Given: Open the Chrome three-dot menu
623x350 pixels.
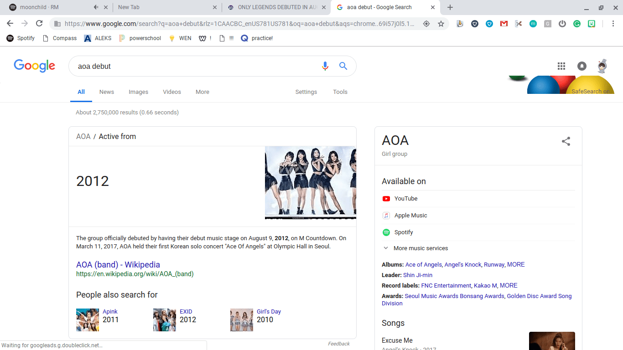Looking at the screenshot, I should [612, 24].
